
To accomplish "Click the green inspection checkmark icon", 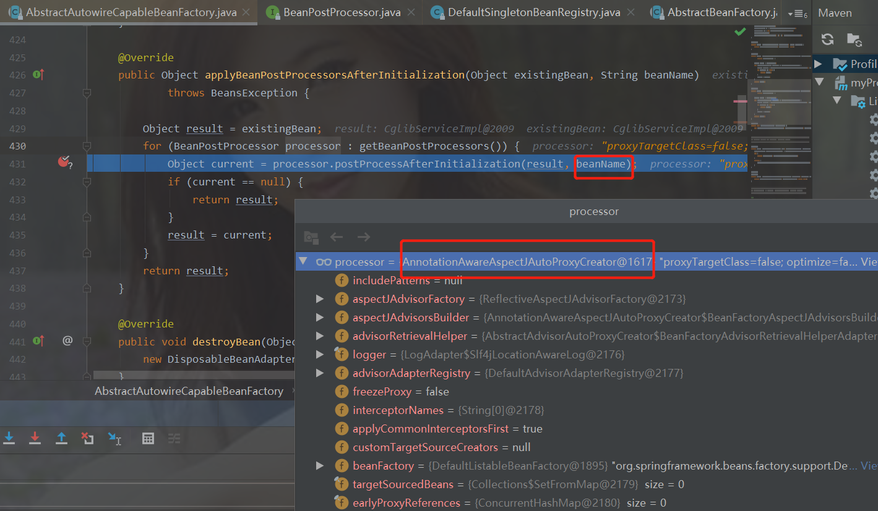I will tap(740, 31).
